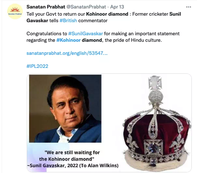
Task: Open the Sanatan Prabhat display name
Action: 46,7
